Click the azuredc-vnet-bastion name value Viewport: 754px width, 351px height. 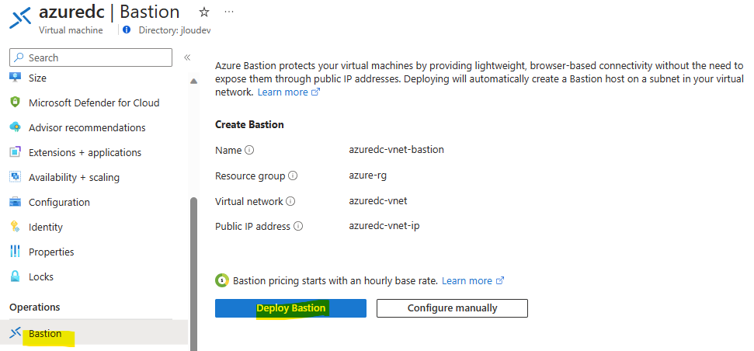(396, 150)
